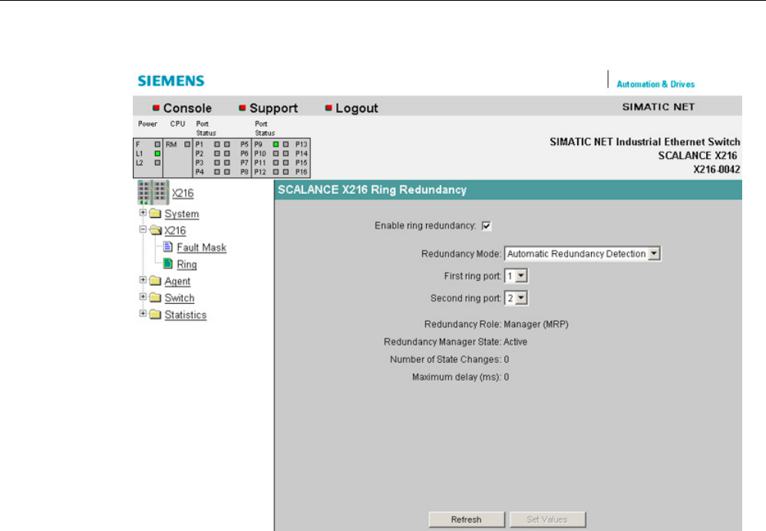
Task: Click the L2 power LED indicator
Action: 157,163
